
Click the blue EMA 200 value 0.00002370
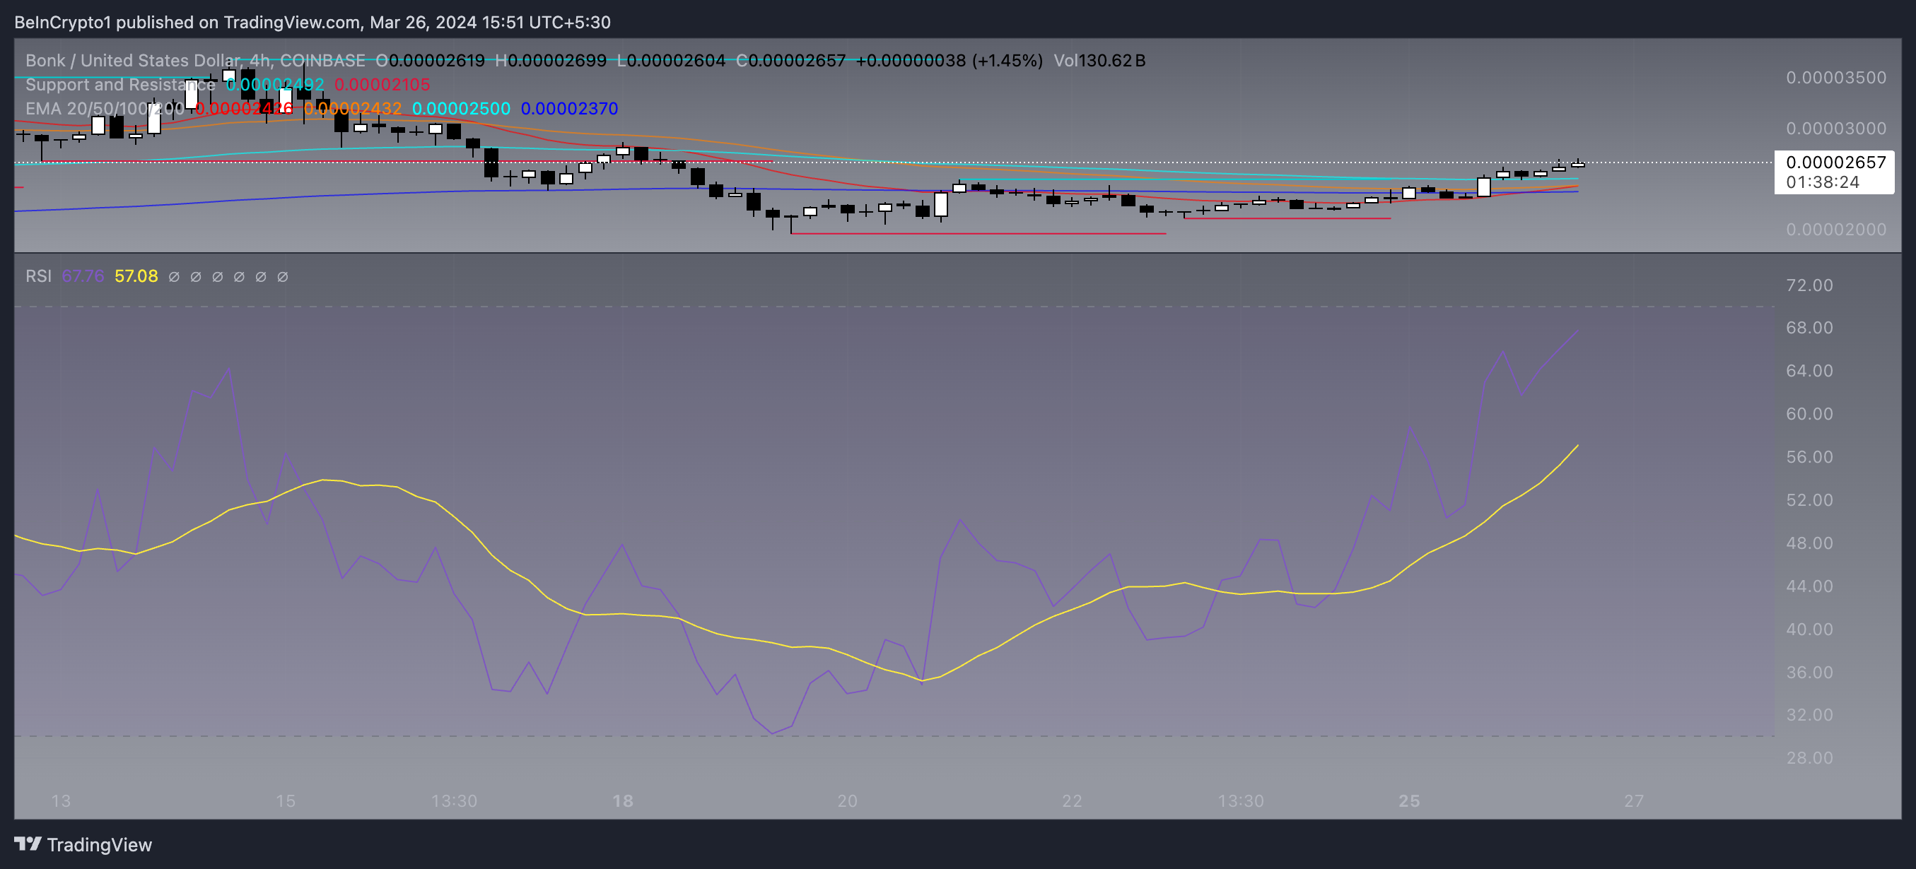point(569,109)
